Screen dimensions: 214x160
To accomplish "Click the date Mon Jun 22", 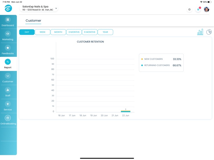I will [x=17, y=2].
